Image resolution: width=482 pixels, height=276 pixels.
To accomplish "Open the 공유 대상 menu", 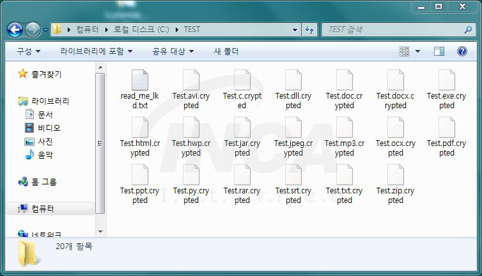I will (173, 51).
